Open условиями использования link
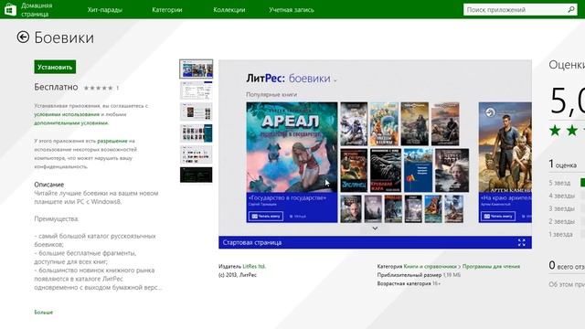 (x=67, y=114)
